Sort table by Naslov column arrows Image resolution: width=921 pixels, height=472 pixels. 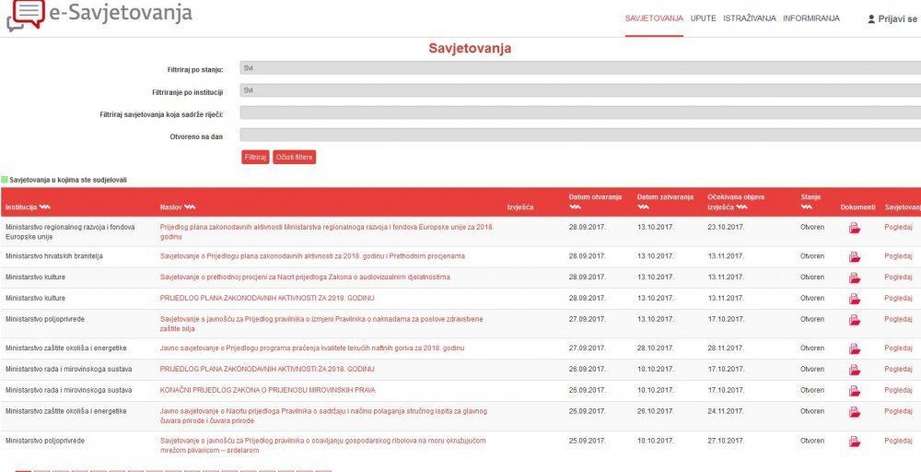189,206
